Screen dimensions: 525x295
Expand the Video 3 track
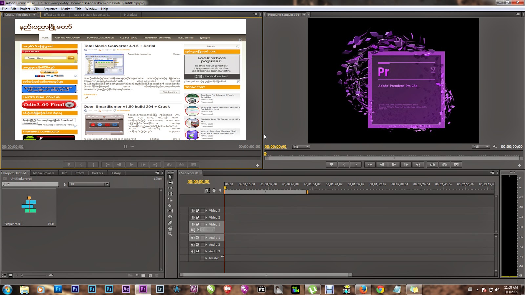click(206, 211)
